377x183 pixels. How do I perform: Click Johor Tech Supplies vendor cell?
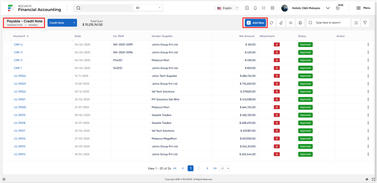[165, 76]
